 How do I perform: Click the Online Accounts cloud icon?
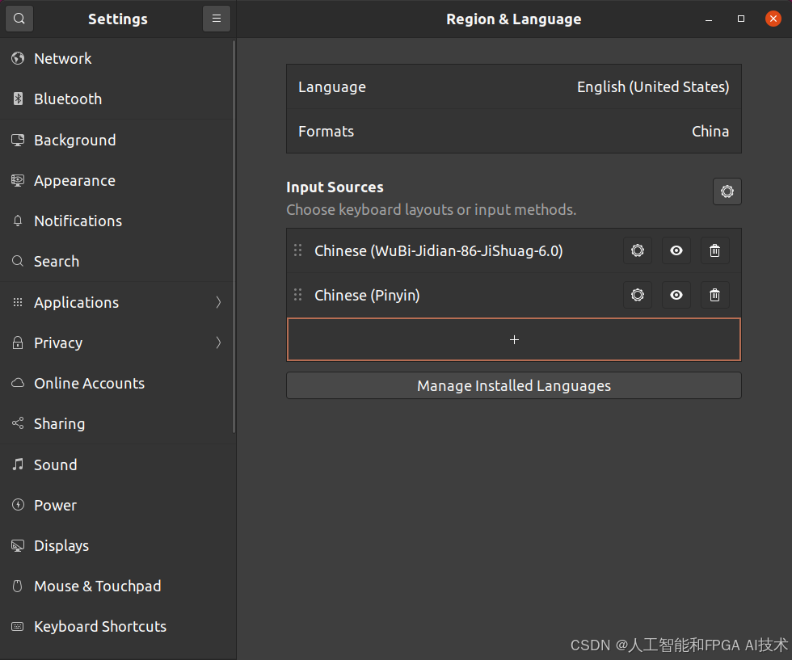pos(18,383)
